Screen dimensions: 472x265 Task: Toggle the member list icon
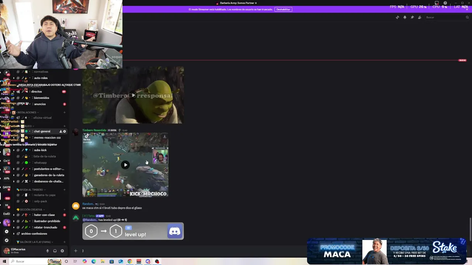[x=420, y=17]
